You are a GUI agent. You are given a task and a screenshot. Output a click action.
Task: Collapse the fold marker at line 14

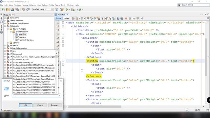click(x=63, y=38)
